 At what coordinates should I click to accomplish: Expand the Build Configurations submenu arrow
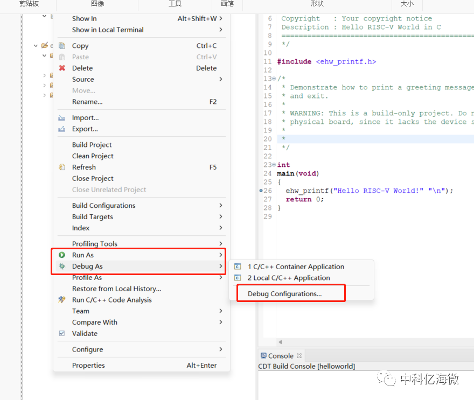(x=221, y=206)
